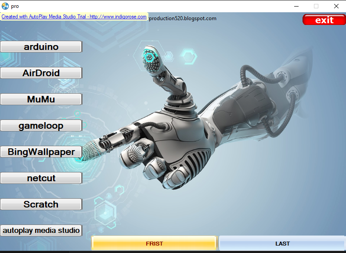Viewport: 346px width, 253px height.
Task: Open the AirDroid entry
Action: (41, 73)
